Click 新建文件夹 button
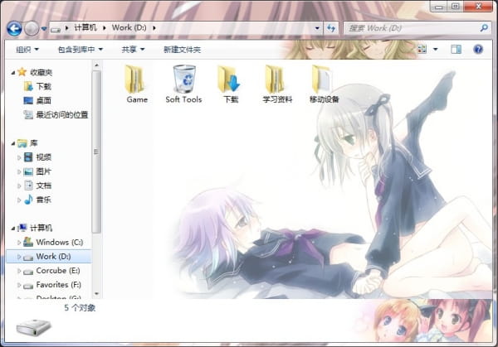Screen dimensions: 498x347 (x=182, y=50)
